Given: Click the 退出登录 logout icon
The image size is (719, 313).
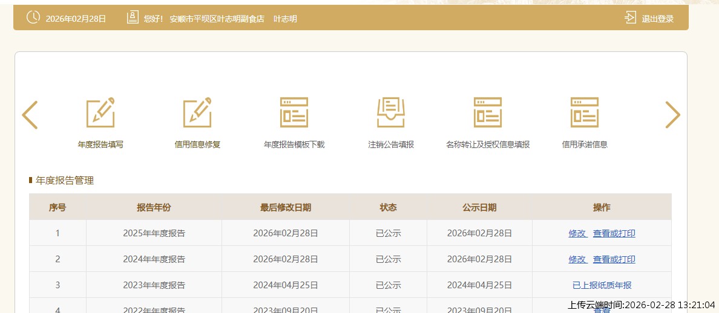Looking at the screenshot, I should click(631, 18).
